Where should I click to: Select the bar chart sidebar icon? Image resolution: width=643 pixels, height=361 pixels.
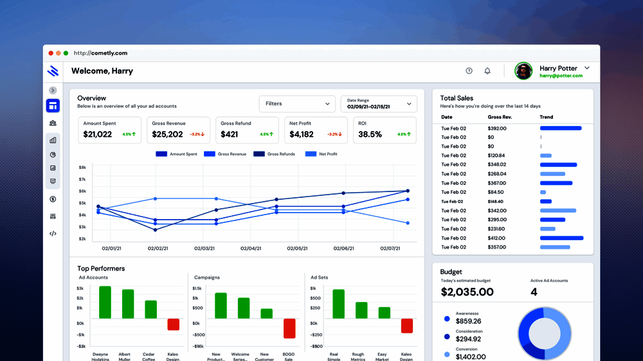[x=53, y=140]
